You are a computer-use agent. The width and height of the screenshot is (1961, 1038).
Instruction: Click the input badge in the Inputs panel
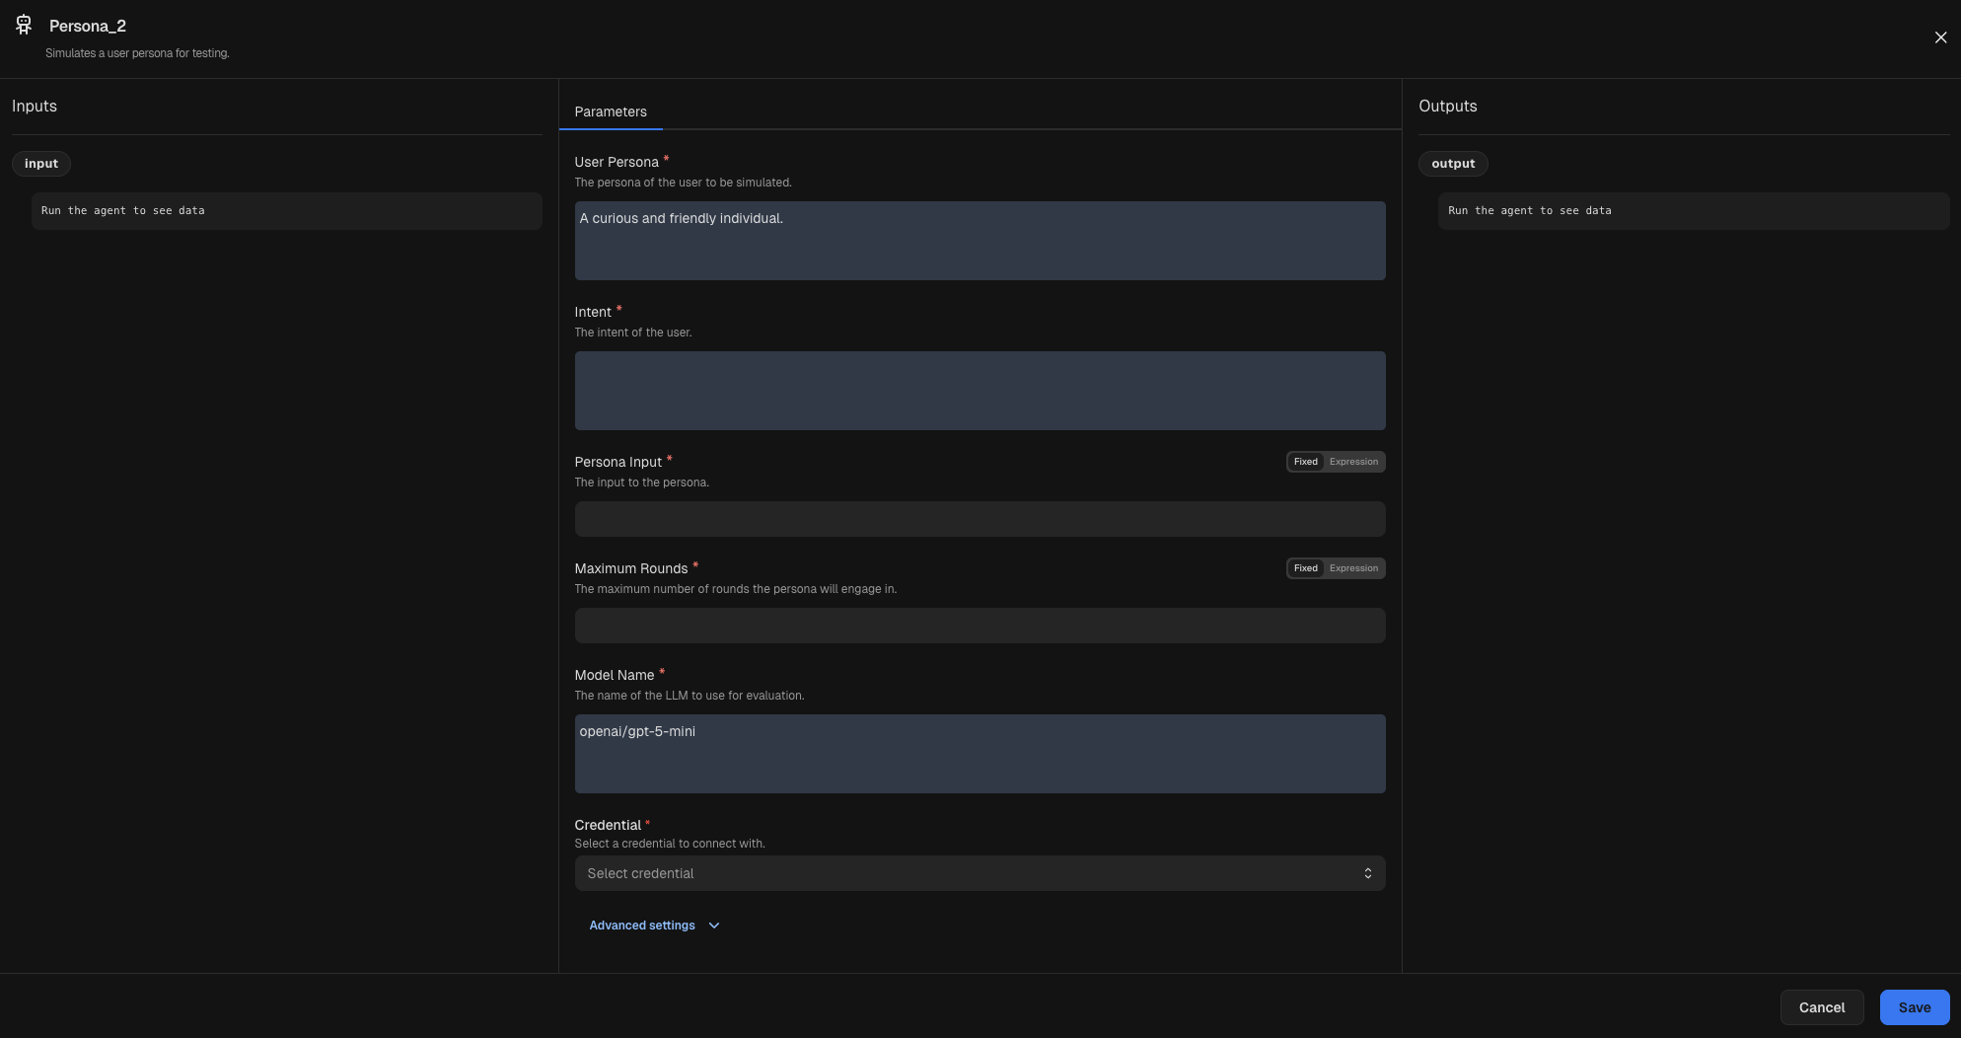tap(40, 163)
